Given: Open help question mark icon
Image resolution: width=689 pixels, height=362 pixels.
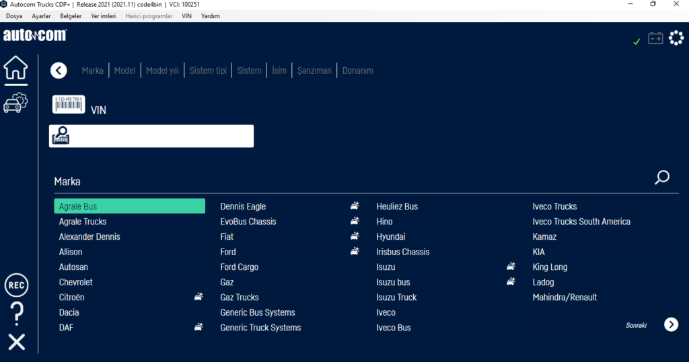Looking at the screenshot, I should click(17, 313).
